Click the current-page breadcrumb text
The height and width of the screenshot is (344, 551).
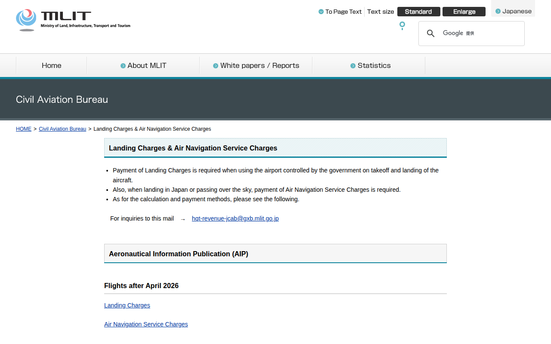pos(152,129)
